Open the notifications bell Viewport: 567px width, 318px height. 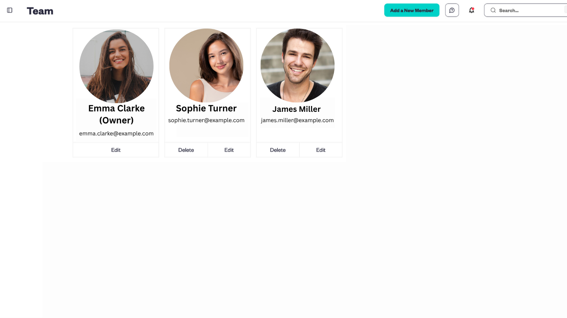(x=472, y=10)
